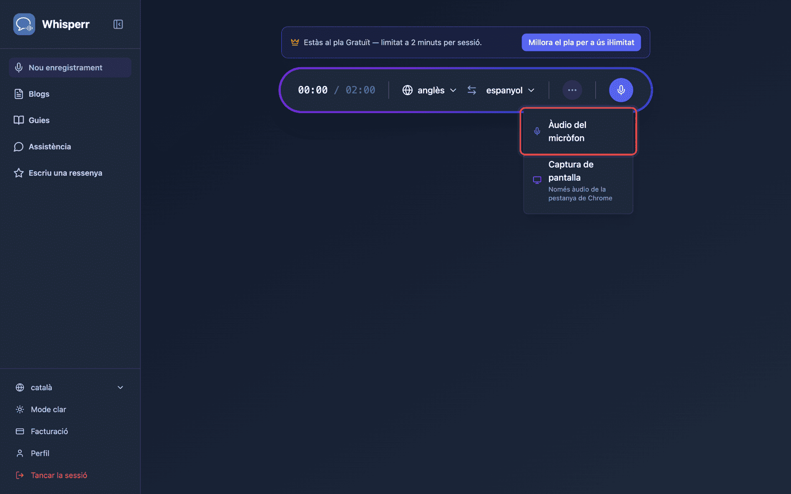Open the espanyol target language dropdown
The width and height of the screenshot is (791, 494).
[510, 90]
